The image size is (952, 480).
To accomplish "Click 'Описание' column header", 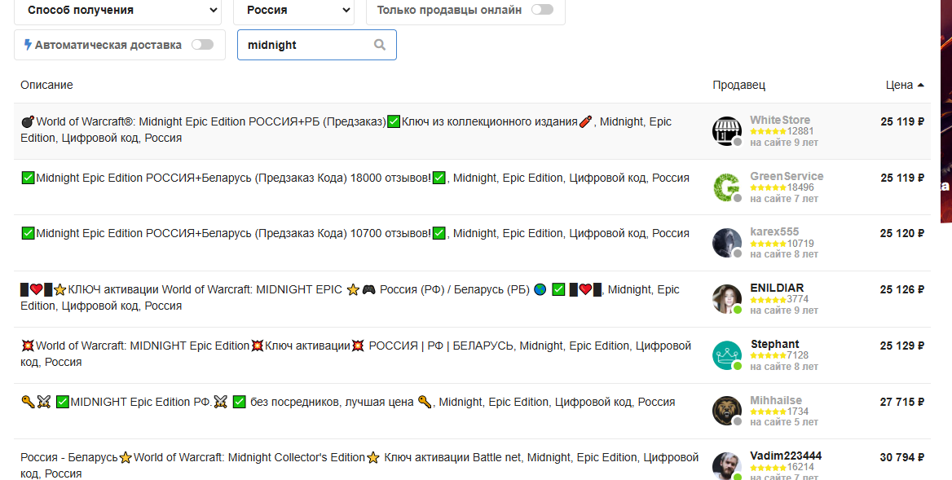I will click(46, 85).
